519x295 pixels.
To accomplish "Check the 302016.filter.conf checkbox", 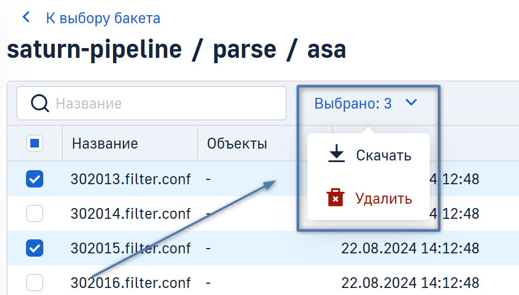I will (35, 282).
